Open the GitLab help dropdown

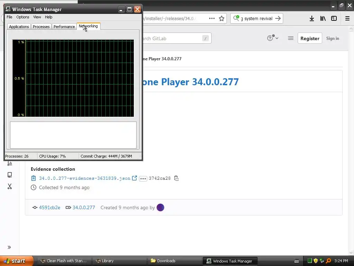272,38
